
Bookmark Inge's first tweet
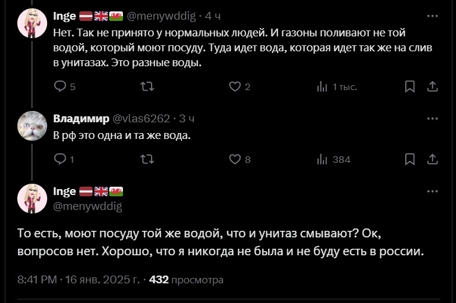click(x=410, y=86)
